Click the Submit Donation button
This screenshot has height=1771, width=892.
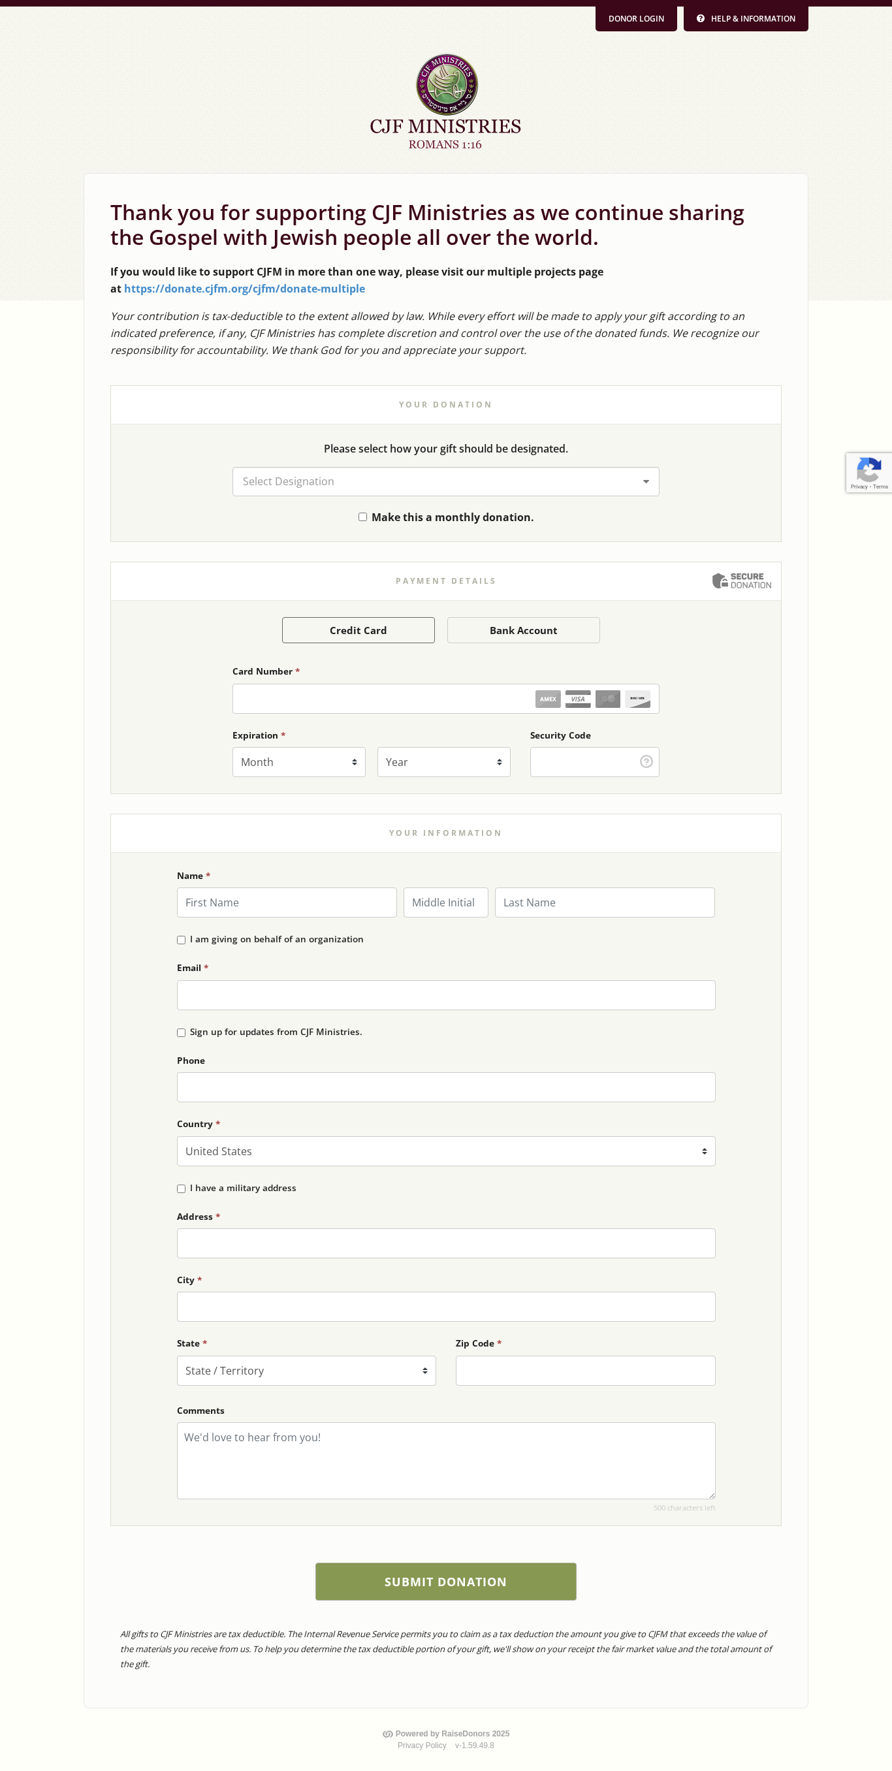[445, 1581]
